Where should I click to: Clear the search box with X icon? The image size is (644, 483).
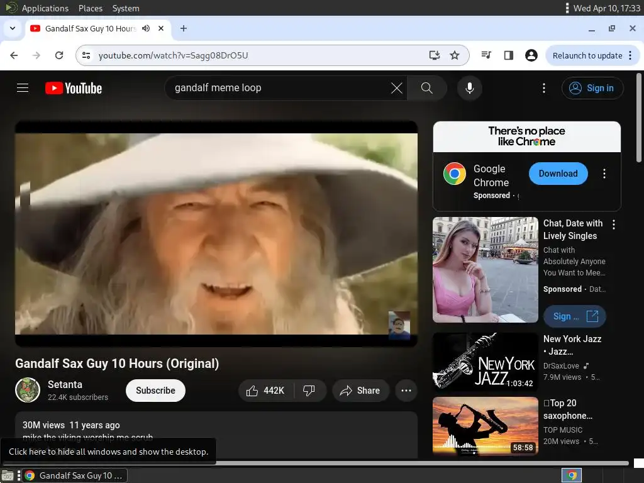coord(396,88)
